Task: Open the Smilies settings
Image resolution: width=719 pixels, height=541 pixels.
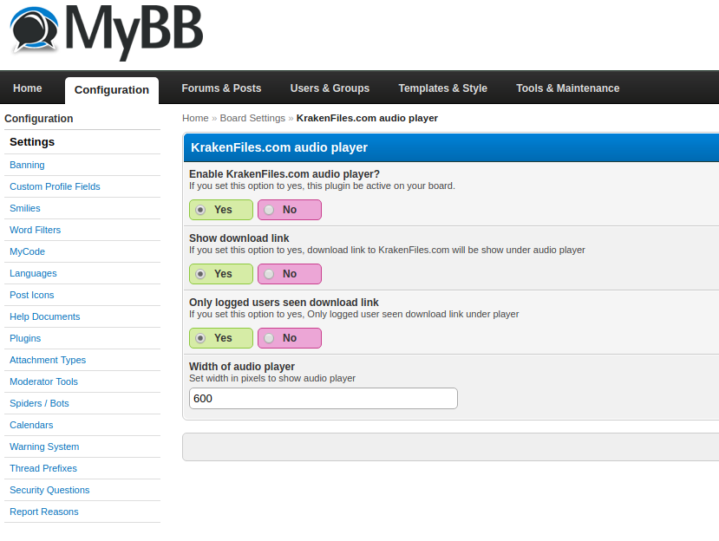Action: point(25,208)
